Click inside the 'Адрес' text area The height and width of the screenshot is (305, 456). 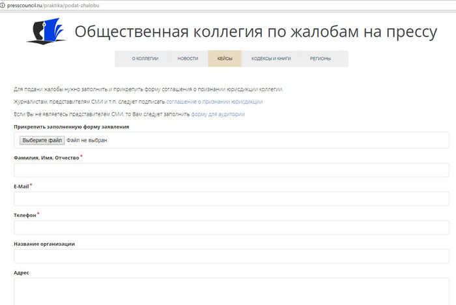(231, 291)
